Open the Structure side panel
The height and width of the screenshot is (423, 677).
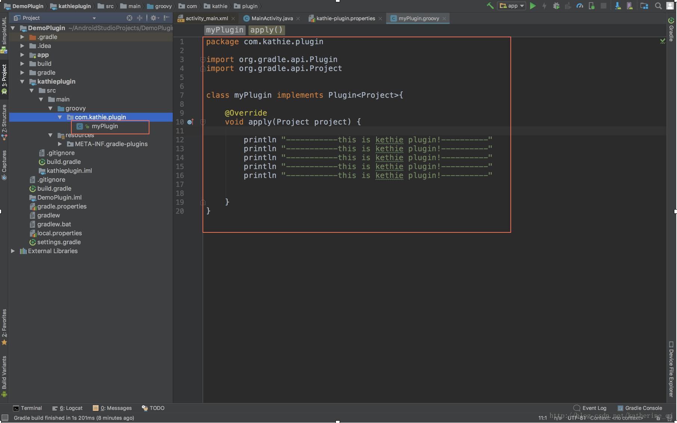point(4,122)
